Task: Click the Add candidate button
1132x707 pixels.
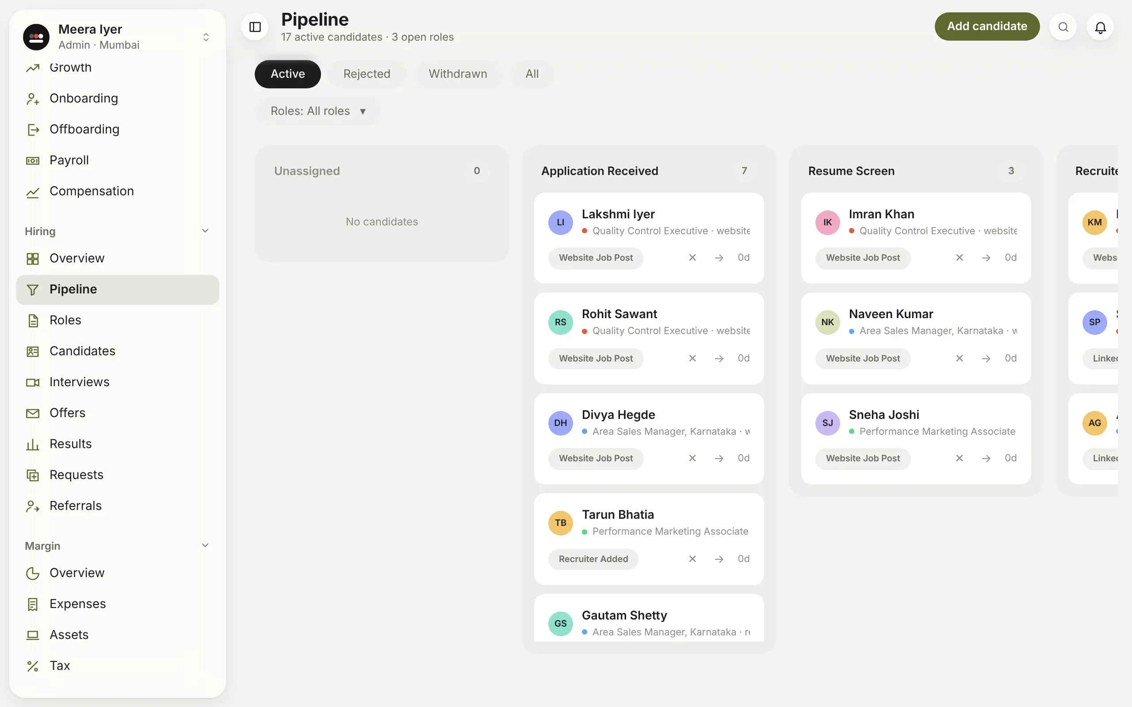Action: click(x=987, y=26)
